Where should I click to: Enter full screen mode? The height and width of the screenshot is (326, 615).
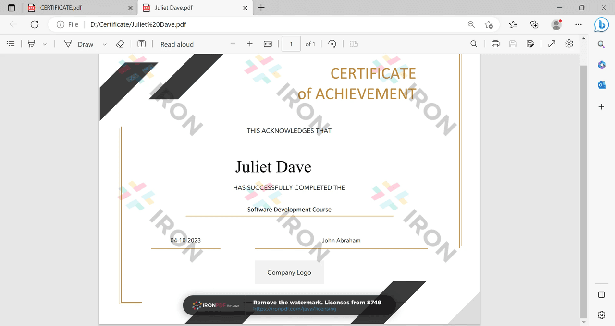coord(552,44)
